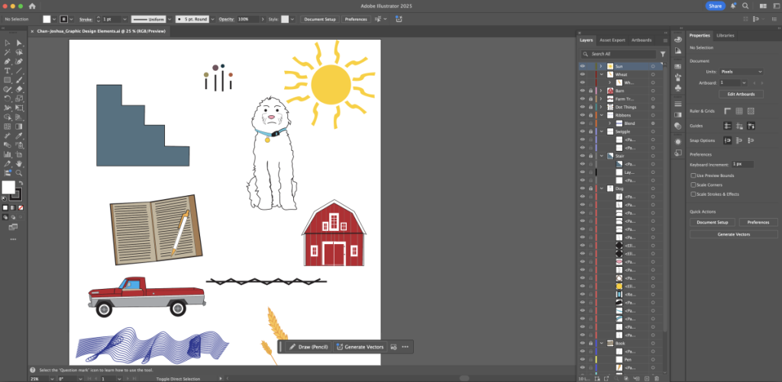Screen dimensions: 782x382
Task: Hide the Sun layer using its eye icon
Action: pyautogui.click(x=582, y=66)
